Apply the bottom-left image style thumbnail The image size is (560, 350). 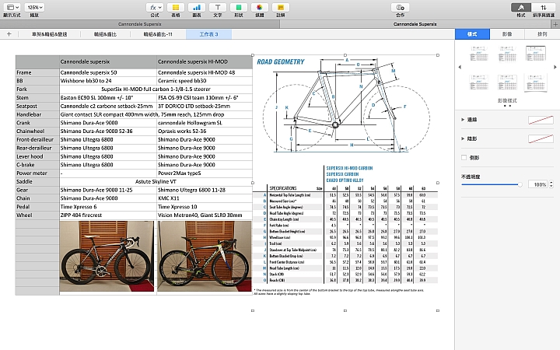479,82
